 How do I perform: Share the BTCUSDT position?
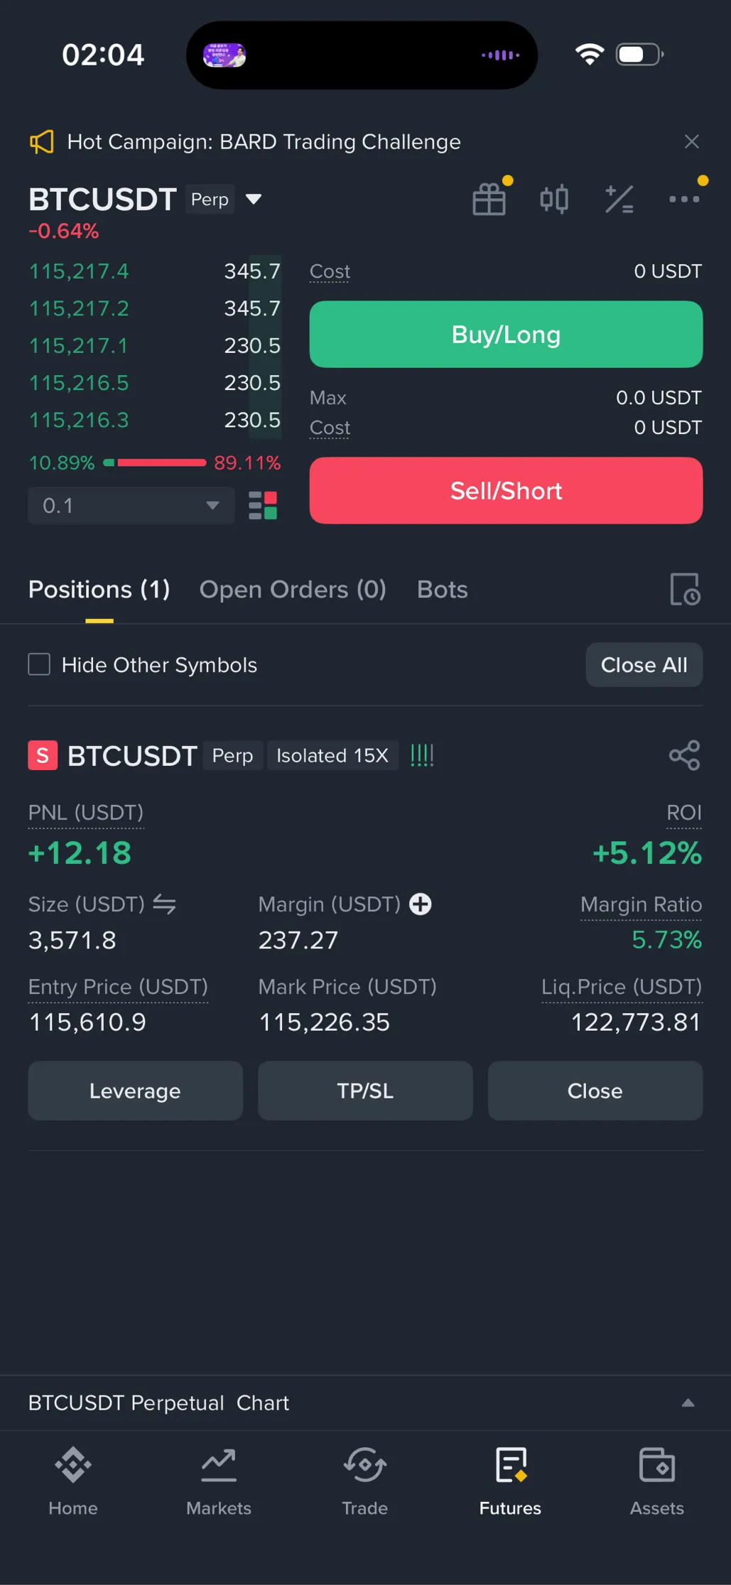pyautogui.click(x=684, y=755)
